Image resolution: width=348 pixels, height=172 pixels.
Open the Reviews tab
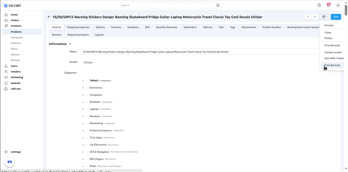click(57, 35)
